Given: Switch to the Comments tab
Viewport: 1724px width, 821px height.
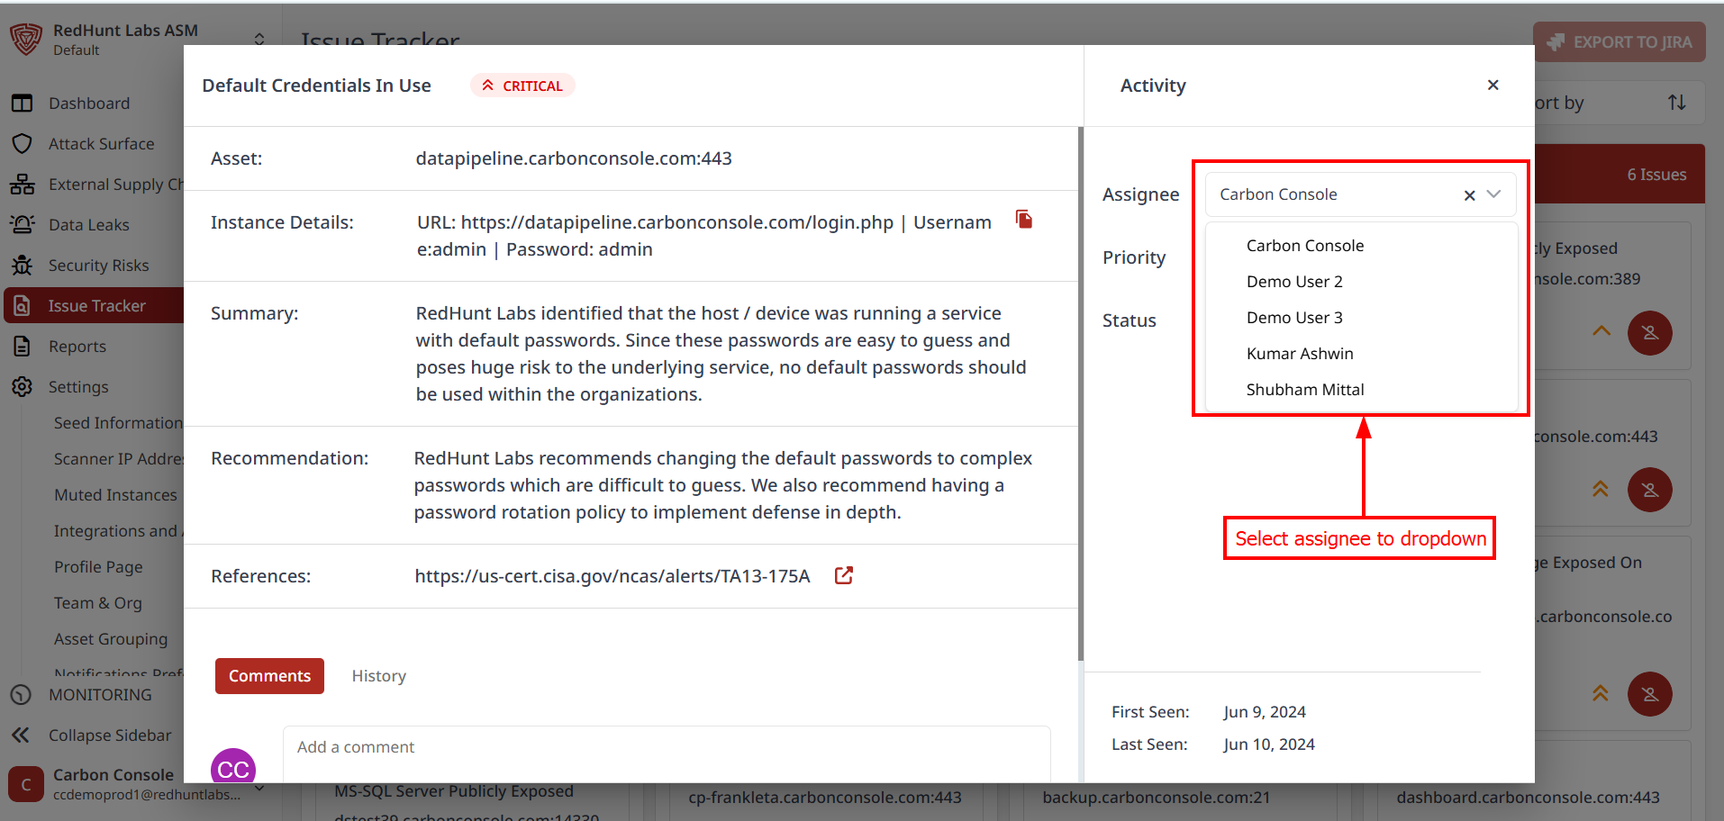Looking at the screenshot, I should coord(269,676).
